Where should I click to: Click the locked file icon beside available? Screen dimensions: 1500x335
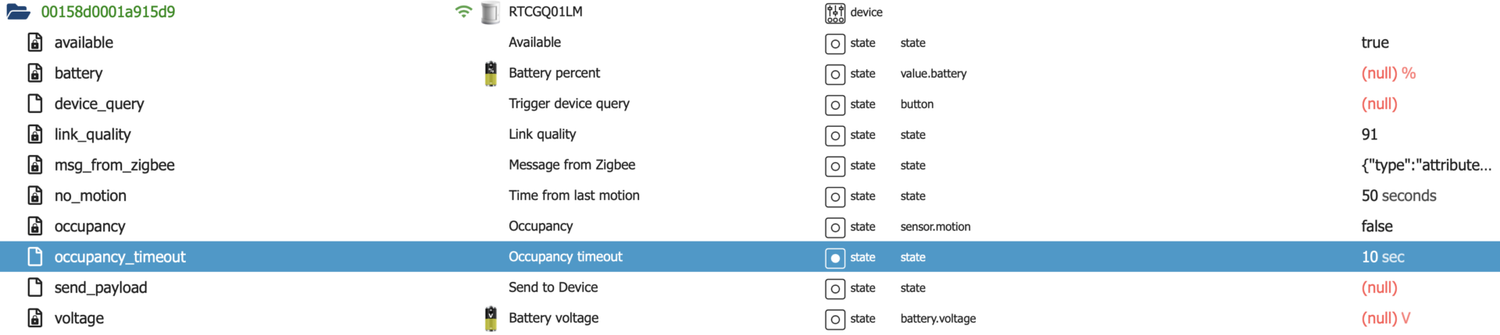click(35, 43)
